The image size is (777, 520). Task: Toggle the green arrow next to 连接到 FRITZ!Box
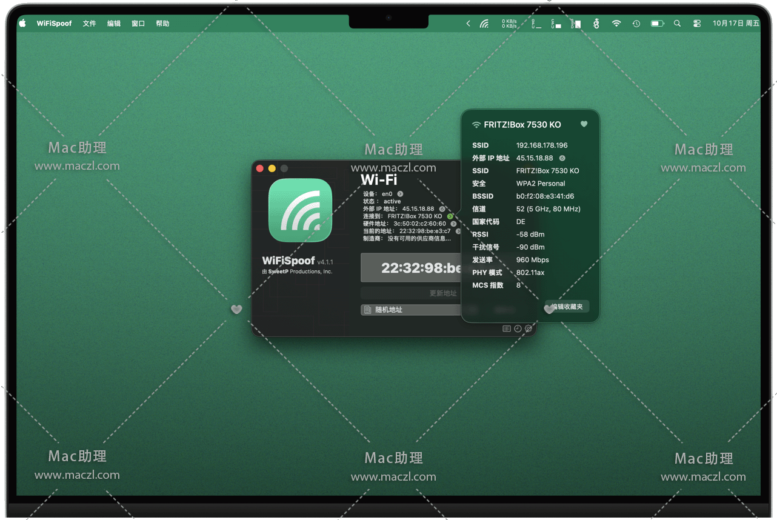point(450,216)
